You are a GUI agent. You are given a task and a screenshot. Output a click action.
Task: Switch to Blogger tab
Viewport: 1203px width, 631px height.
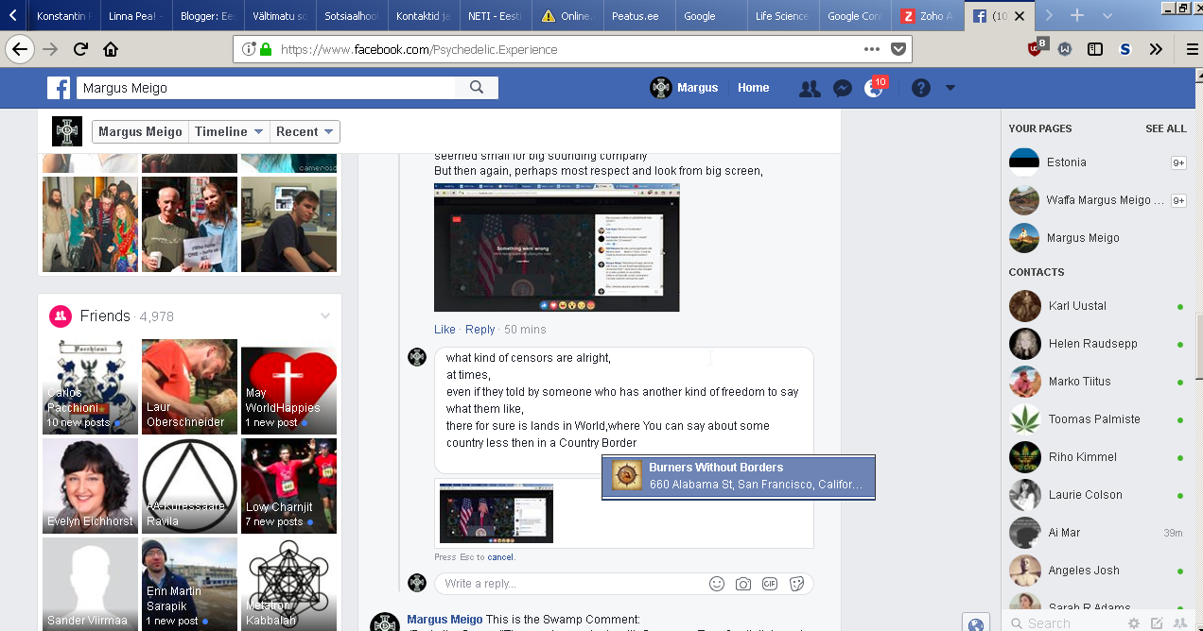(x=207, y=16)
